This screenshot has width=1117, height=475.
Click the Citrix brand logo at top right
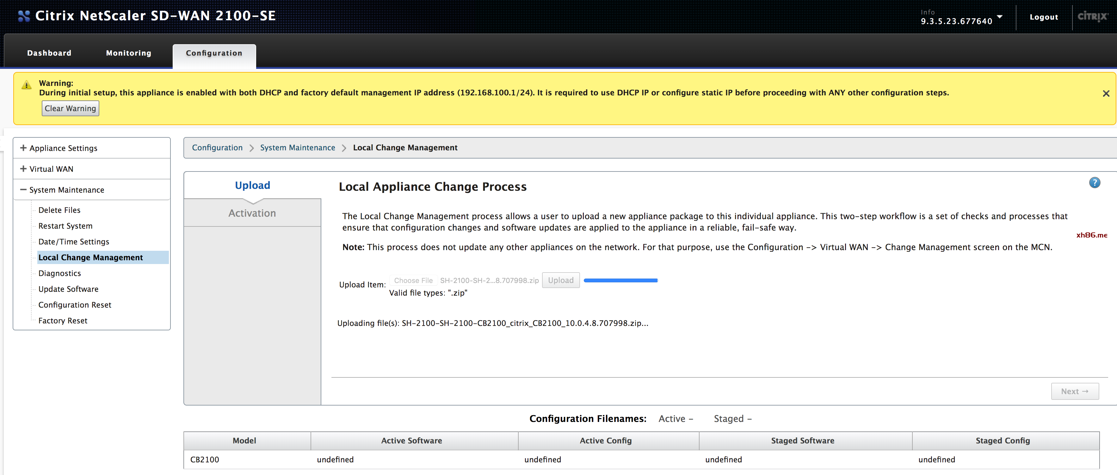click(x=1092, y=16)
